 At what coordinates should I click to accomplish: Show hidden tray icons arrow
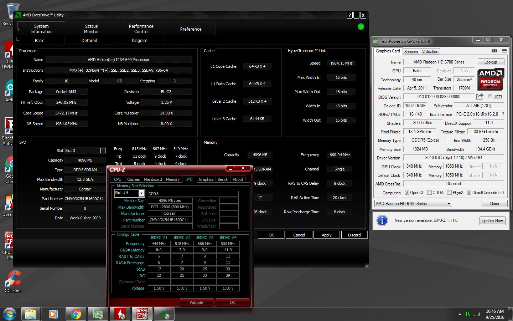[460, 314]
